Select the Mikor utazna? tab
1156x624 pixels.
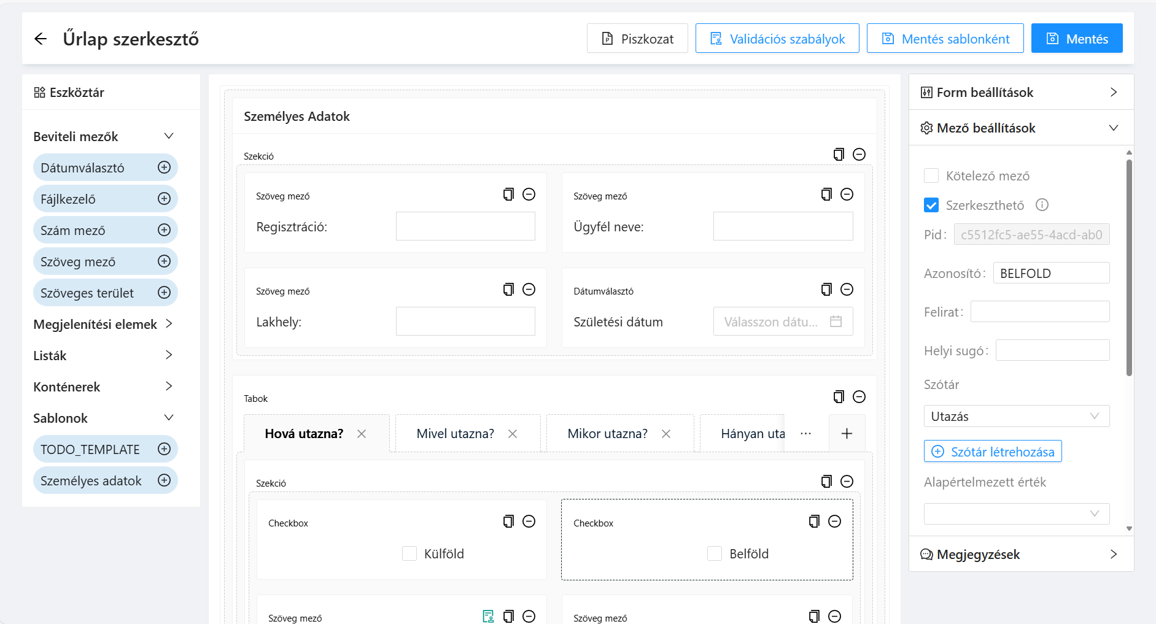(x=607, y=434)
